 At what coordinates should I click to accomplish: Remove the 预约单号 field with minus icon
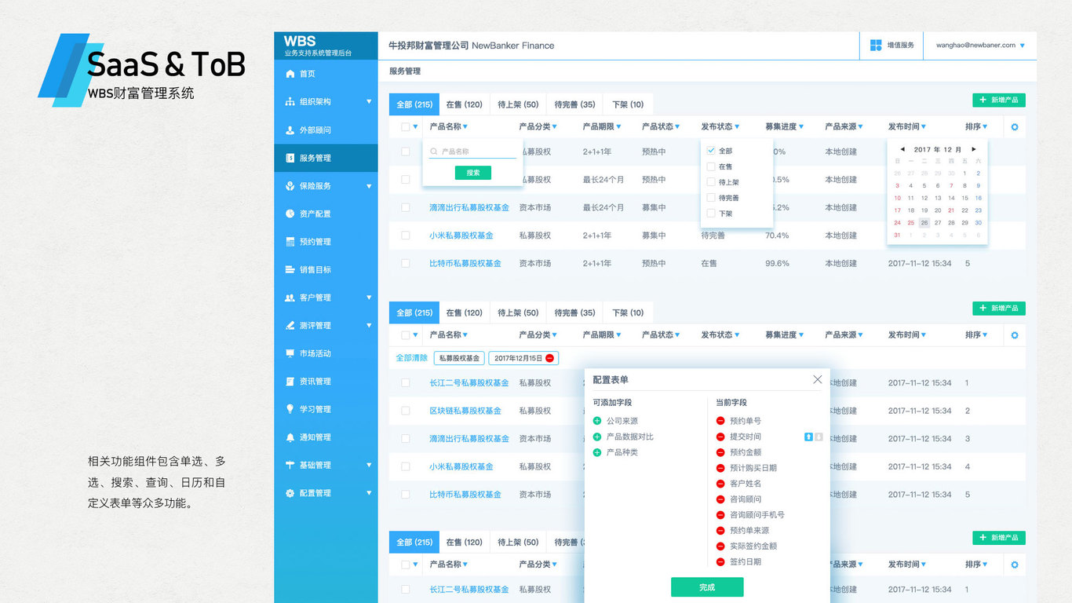pyautogui.click(x=720, y=421)
